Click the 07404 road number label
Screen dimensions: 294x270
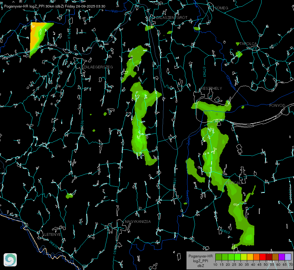tap(69, 34)
